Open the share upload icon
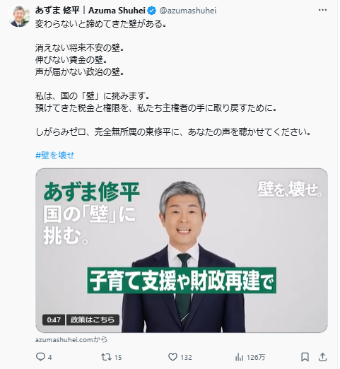The image size is (340, 369). [x=322, y=357]
